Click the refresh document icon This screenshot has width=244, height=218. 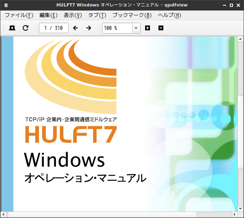tap(26, 28)
